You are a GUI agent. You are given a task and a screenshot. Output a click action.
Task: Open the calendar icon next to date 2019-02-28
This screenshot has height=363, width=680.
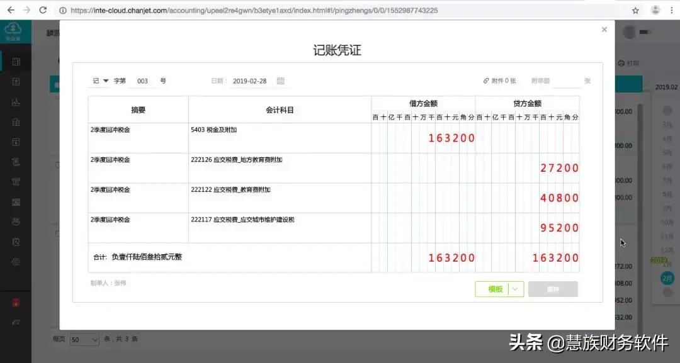click(280, 81)
